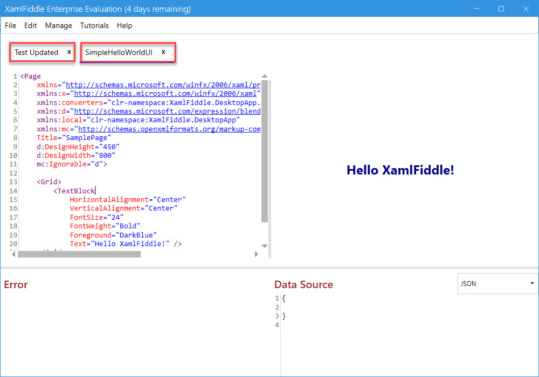Follow the xmlns:mc openxmlformats link

click(x=169, y=129)
